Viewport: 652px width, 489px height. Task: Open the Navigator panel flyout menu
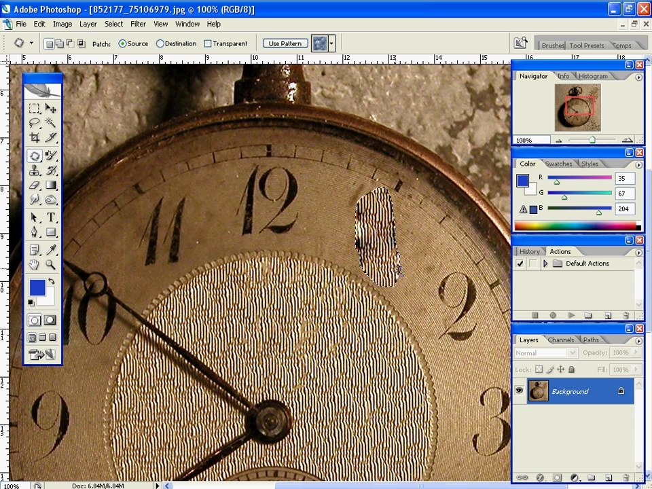click(638, 77)
